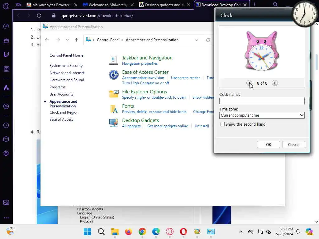Cancel the Clock settings dialog
319x239 pixels.
293,144
